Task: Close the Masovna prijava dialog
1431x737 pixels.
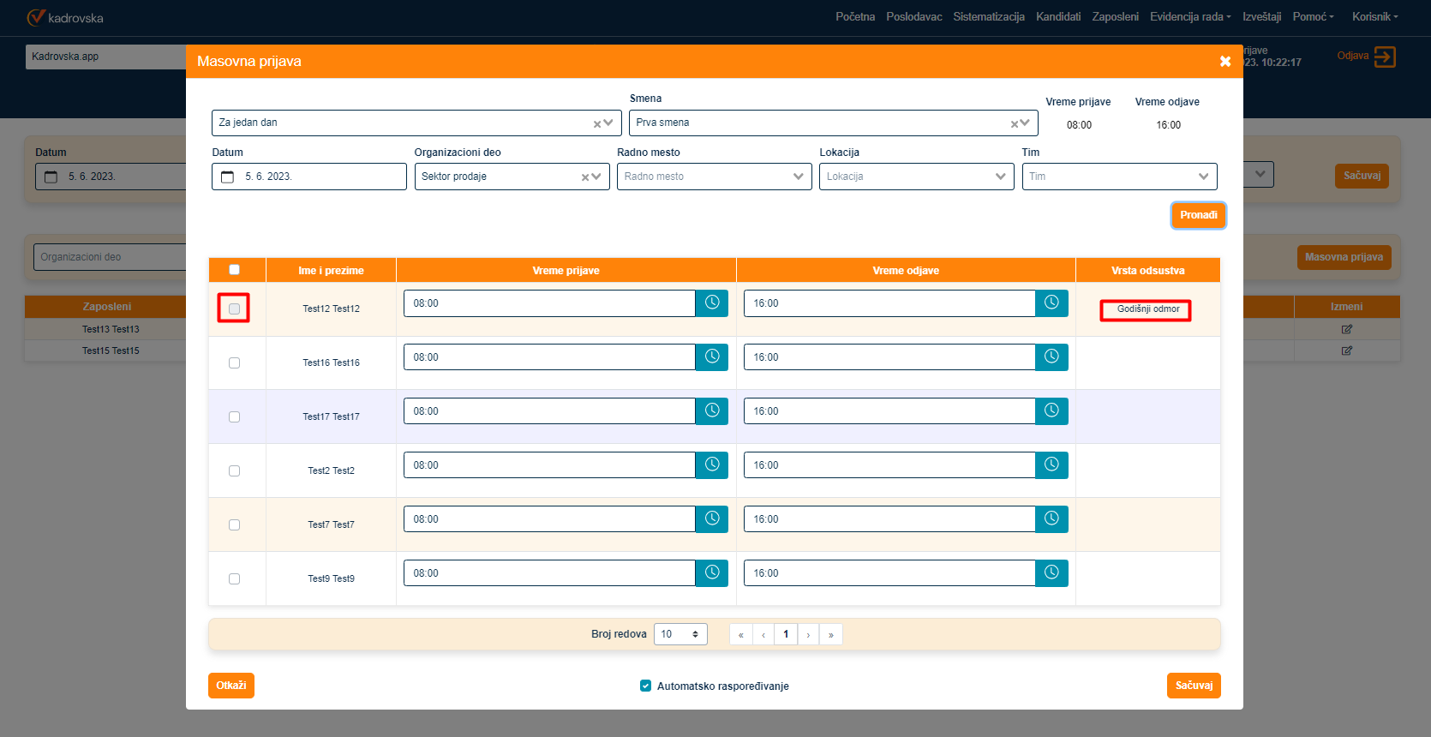Action: click(1224, 62)
